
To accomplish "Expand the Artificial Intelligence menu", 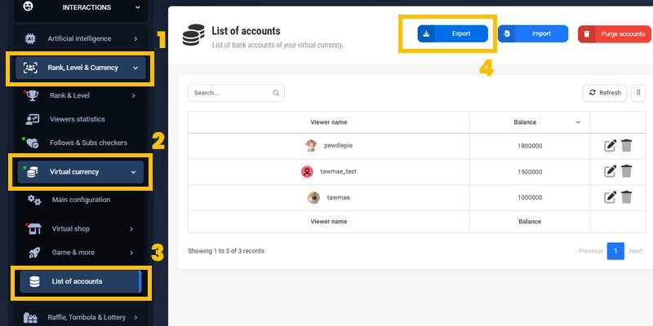I will [81, 38].
